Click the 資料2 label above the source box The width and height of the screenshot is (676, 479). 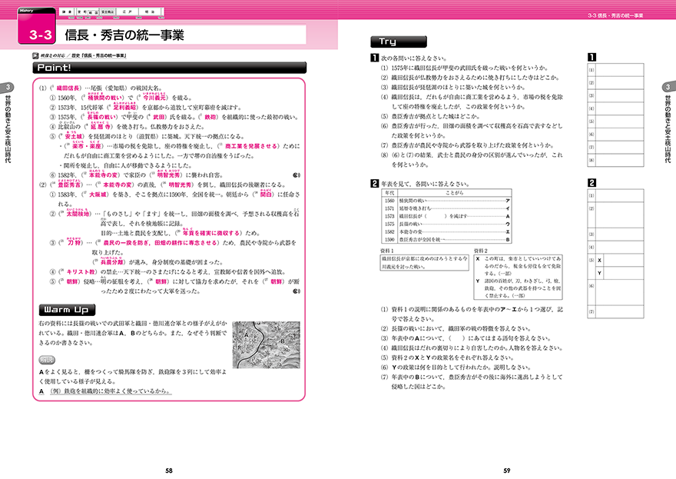[481, 251]
